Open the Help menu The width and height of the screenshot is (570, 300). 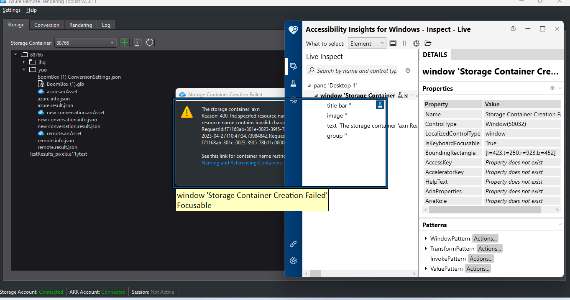(31, 10)
